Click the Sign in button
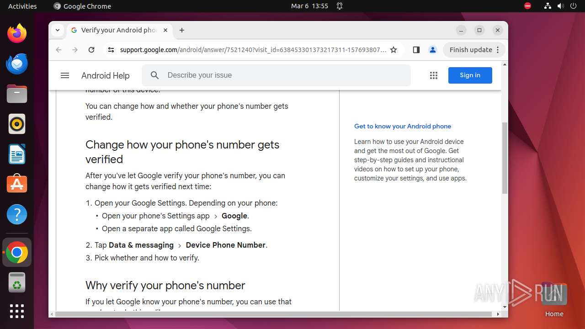Screen dimensions: 585x329 (470, 75)
